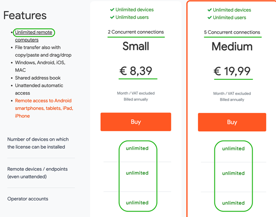This screenshot has width=276, height=217.
Task: Click Shared address book feature item
Action: 38,78
